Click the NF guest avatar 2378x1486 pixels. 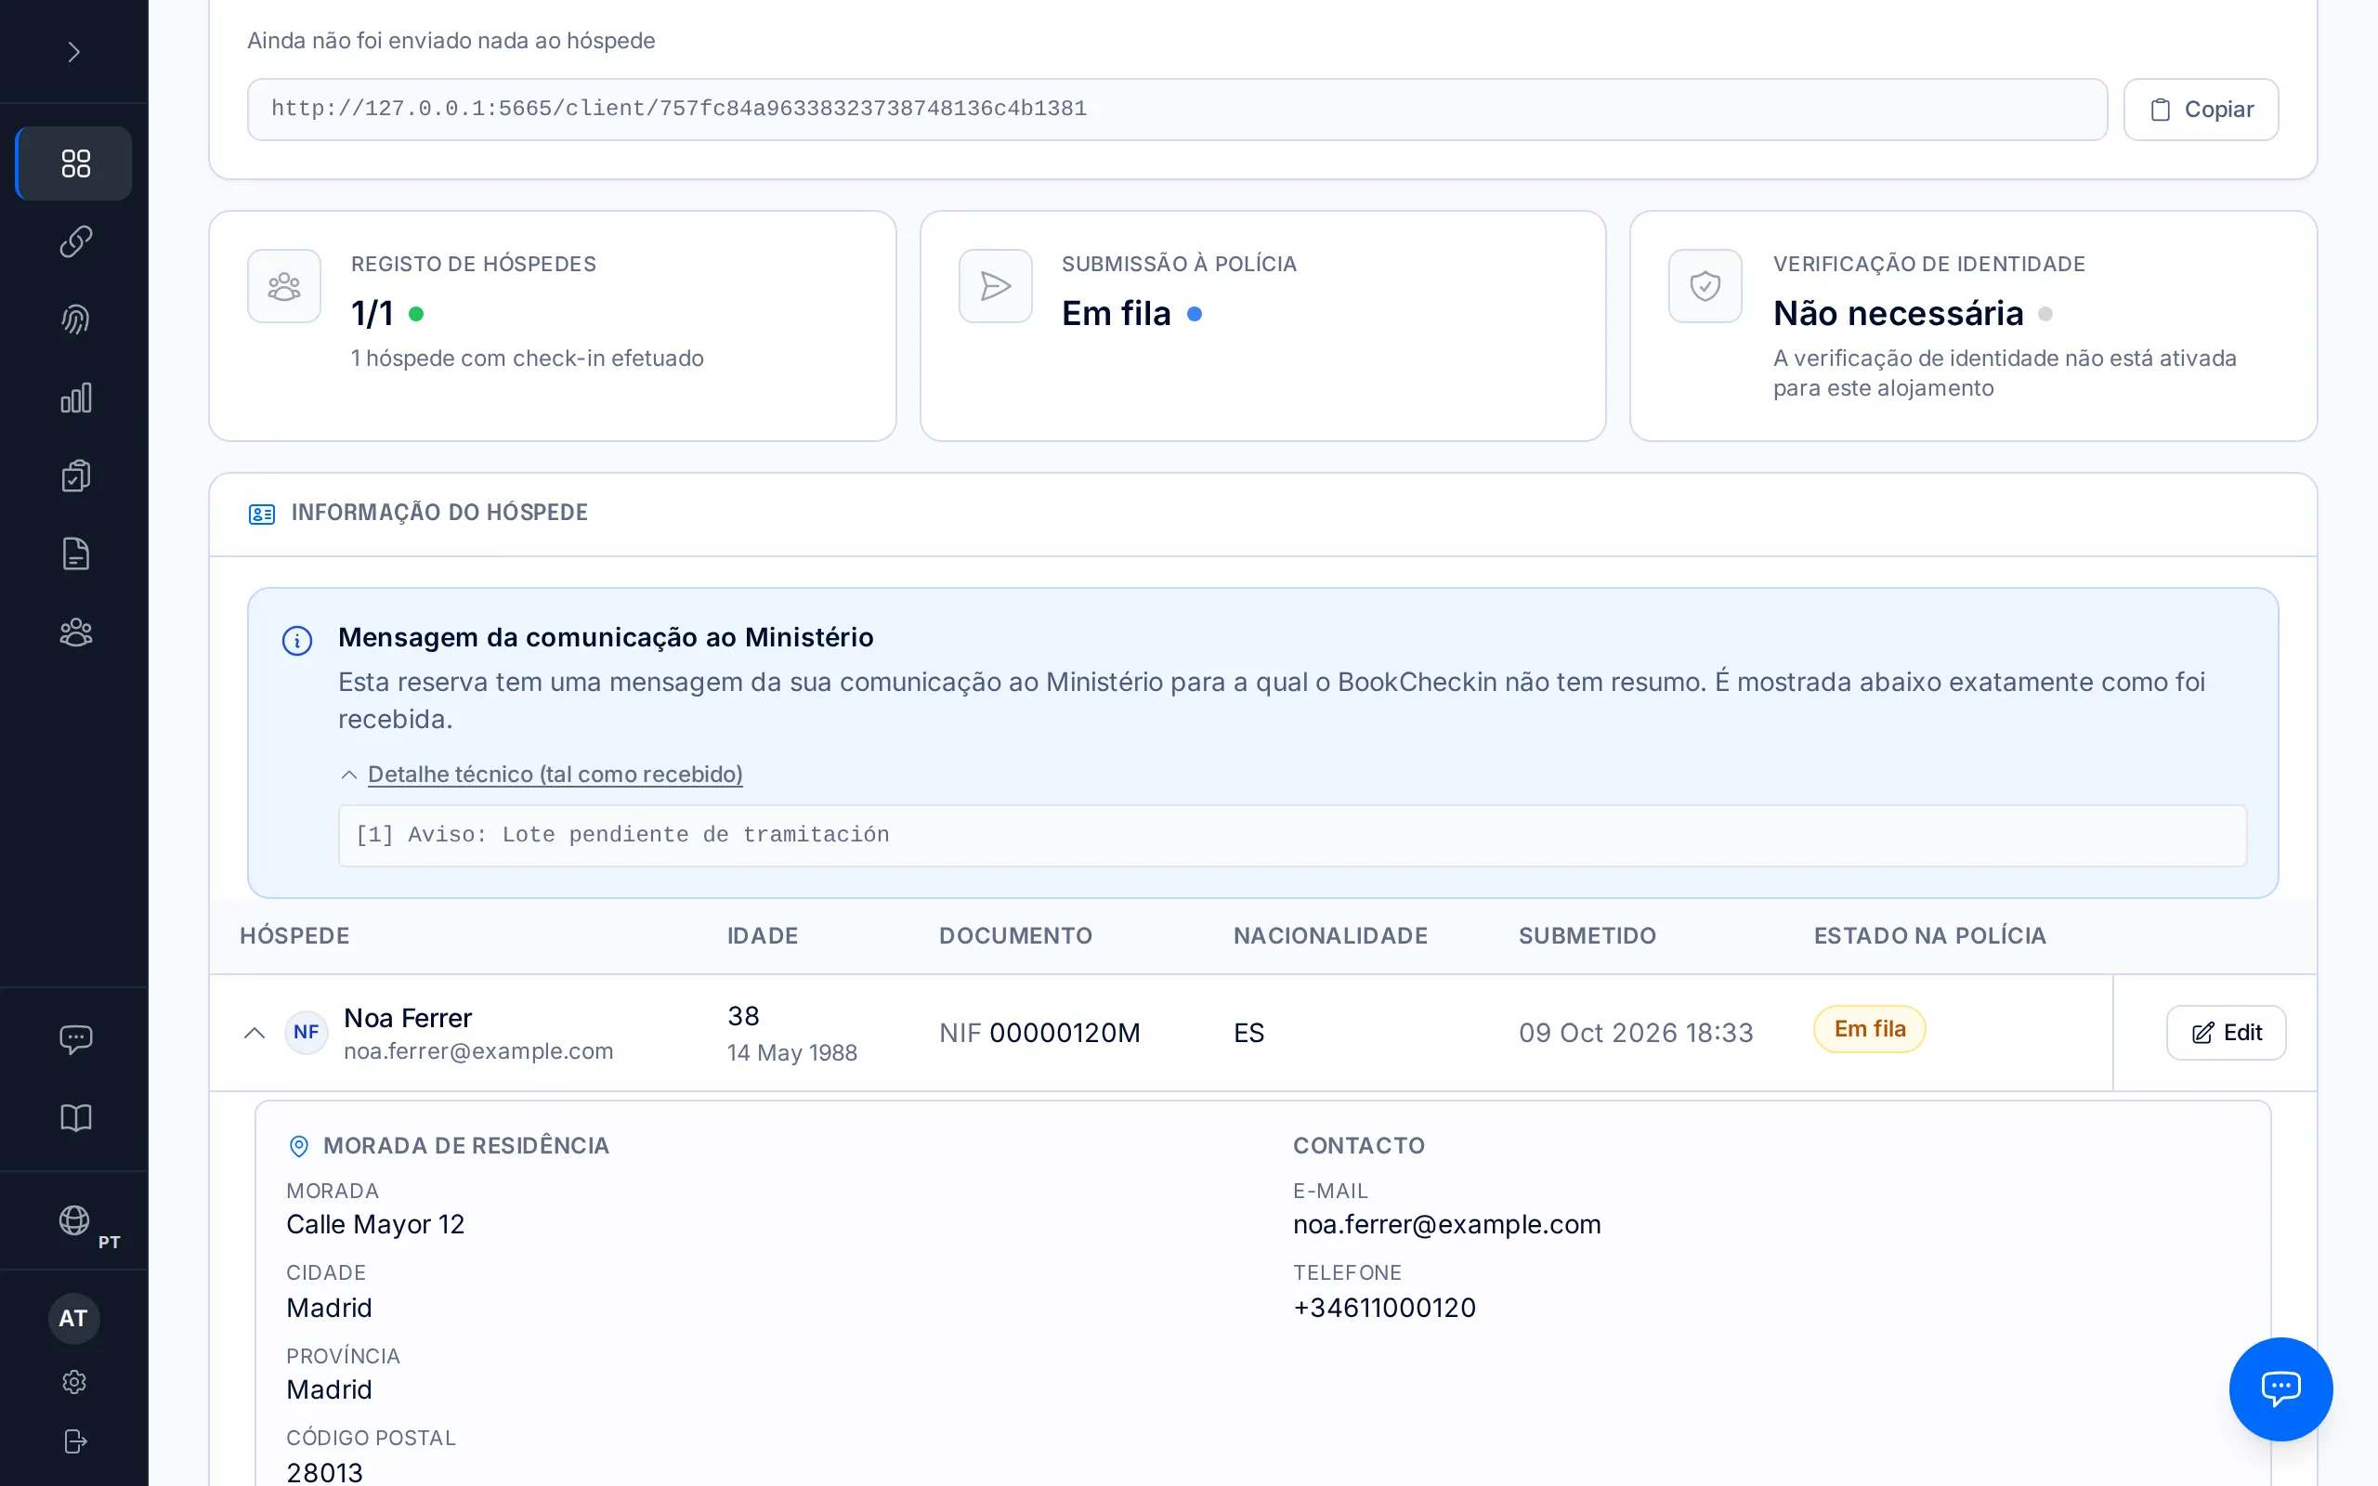tap(306, 1032)
